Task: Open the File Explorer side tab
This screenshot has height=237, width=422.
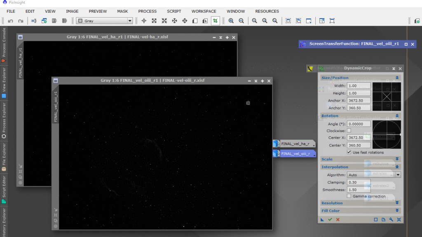Action: tap(4, 157)
